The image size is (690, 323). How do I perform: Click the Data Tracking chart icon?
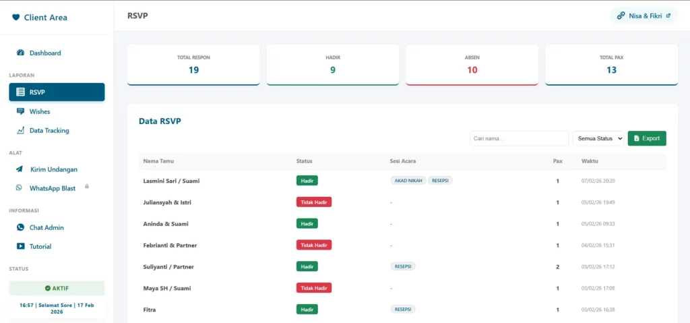pyautogui.click(x=20, y=130)
